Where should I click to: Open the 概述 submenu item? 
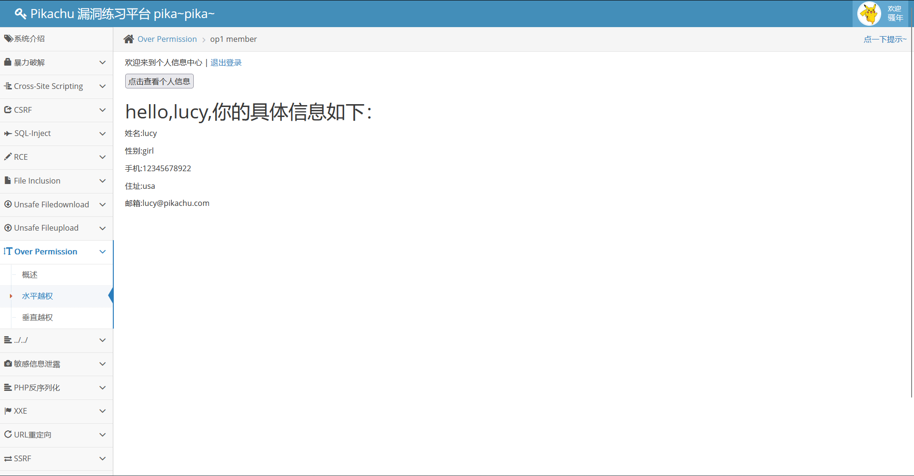click(x=30, y=275)
